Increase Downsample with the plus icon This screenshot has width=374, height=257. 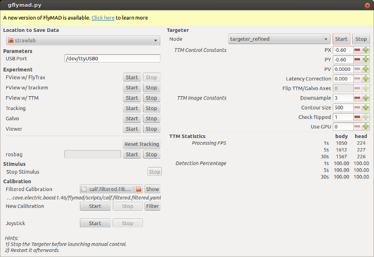[x=366, y=98]
